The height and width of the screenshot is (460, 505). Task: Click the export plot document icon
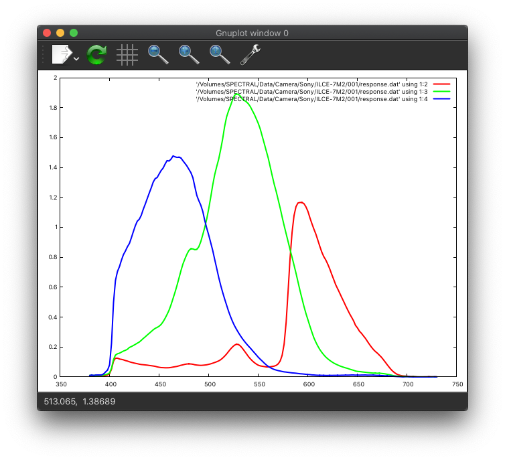[62, 54]
